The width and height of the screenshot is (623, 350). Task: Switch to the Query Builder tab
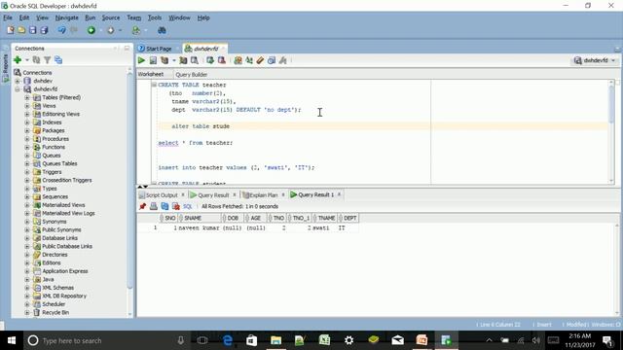[191, 75]
